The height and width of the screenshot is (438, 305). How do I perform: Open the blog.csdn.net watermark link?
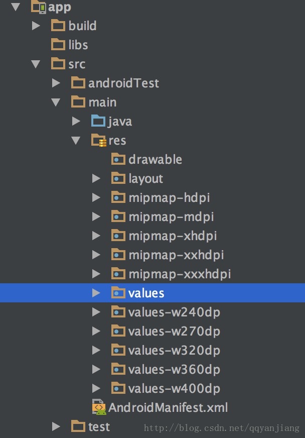point(222,427)
